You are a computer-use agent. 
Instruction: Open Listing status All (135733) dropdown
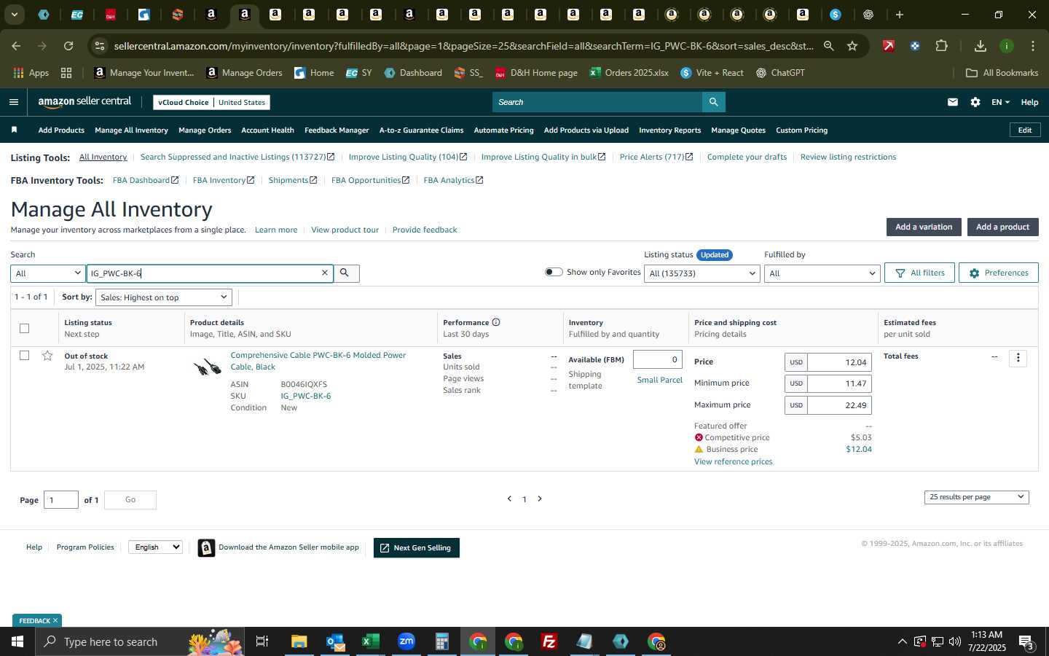[x=702, y=273]
